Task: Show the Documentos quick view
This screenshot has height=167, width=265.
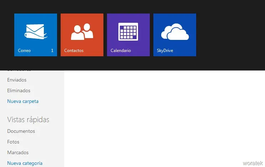Action: point(21,131)
